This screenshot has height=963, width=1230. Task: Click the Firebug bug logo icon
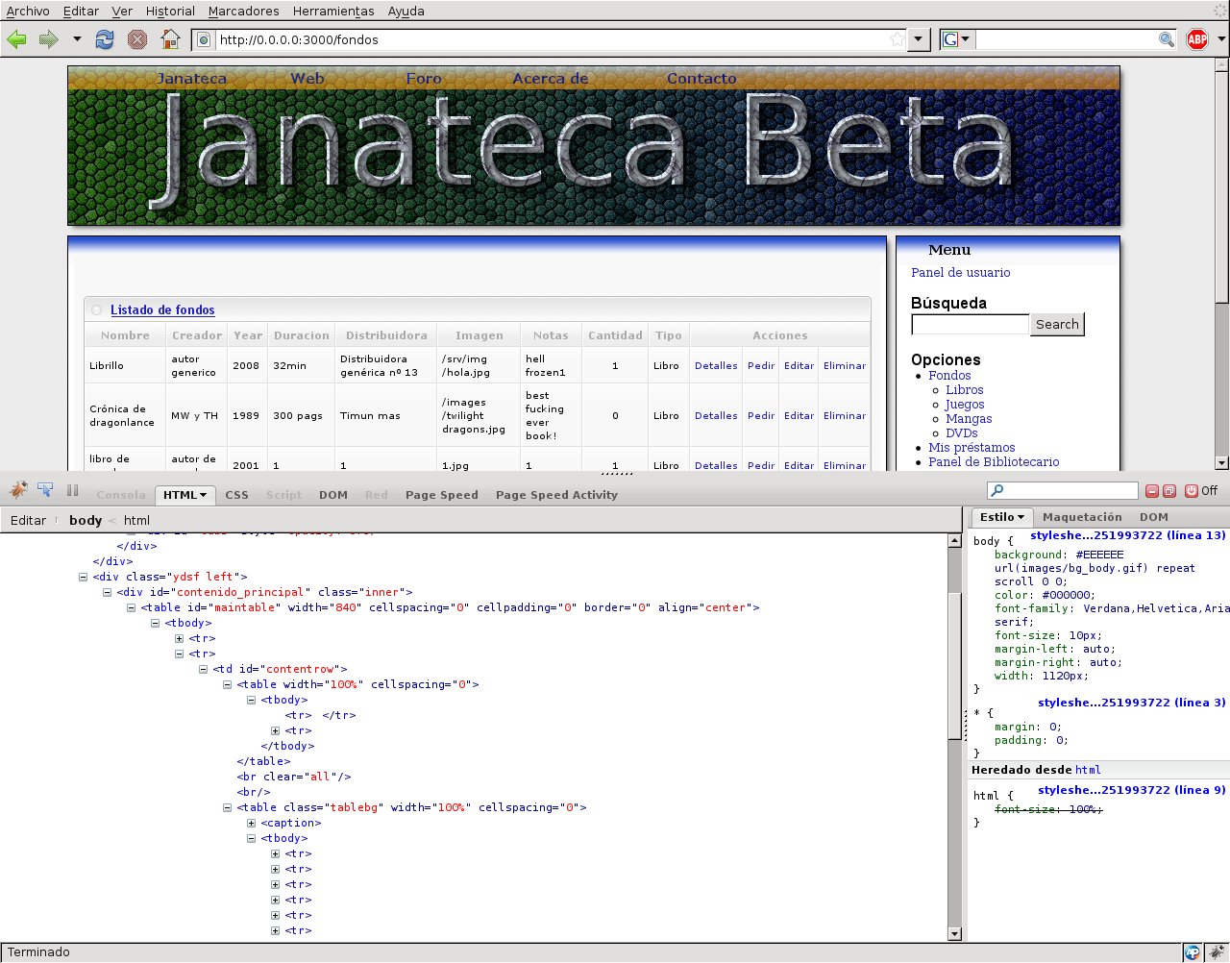(18, 490)
